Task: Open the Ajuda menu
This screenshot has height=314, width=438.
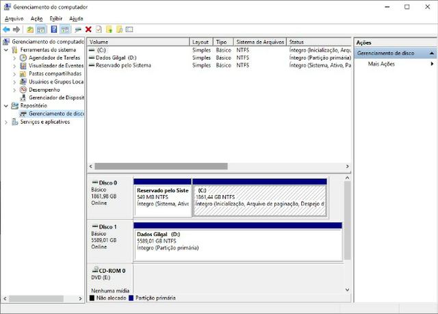Action: tap(76, 18)
